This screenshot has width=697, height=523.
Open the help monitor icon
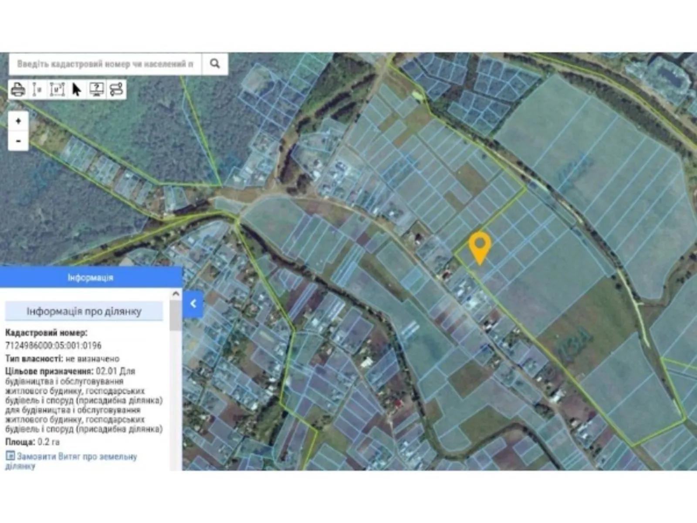pos(96,89)
